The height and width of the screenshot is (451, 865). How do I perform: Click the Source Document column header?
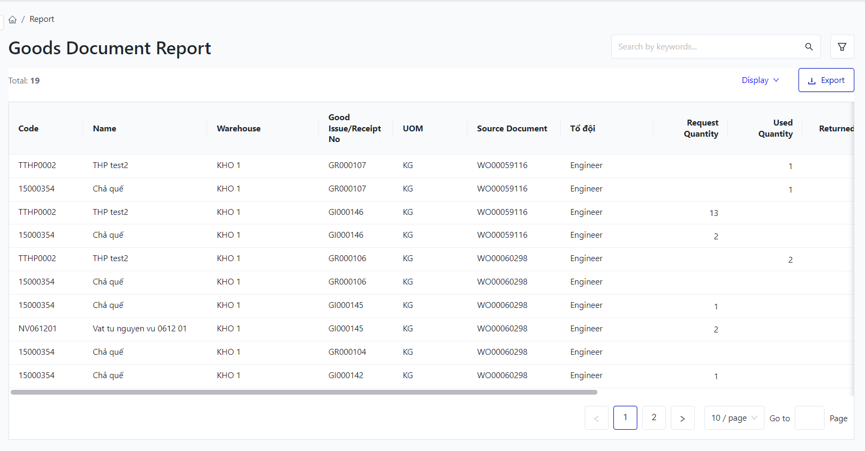pos(512,129)
